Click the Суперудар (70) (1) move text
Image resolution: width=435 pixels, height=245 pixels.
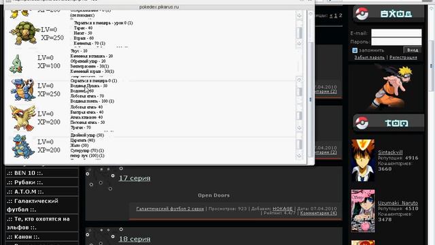click(x=87, y=150)
